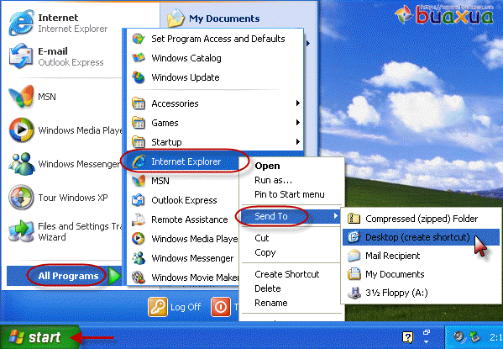Click the taskbar clock
Image resolution: width=503 pixels, height=349 pixels.
click(x=496, y=337)
